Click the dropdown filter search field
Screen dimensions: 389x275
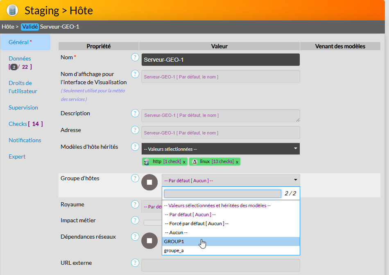[x=222, y=194]
